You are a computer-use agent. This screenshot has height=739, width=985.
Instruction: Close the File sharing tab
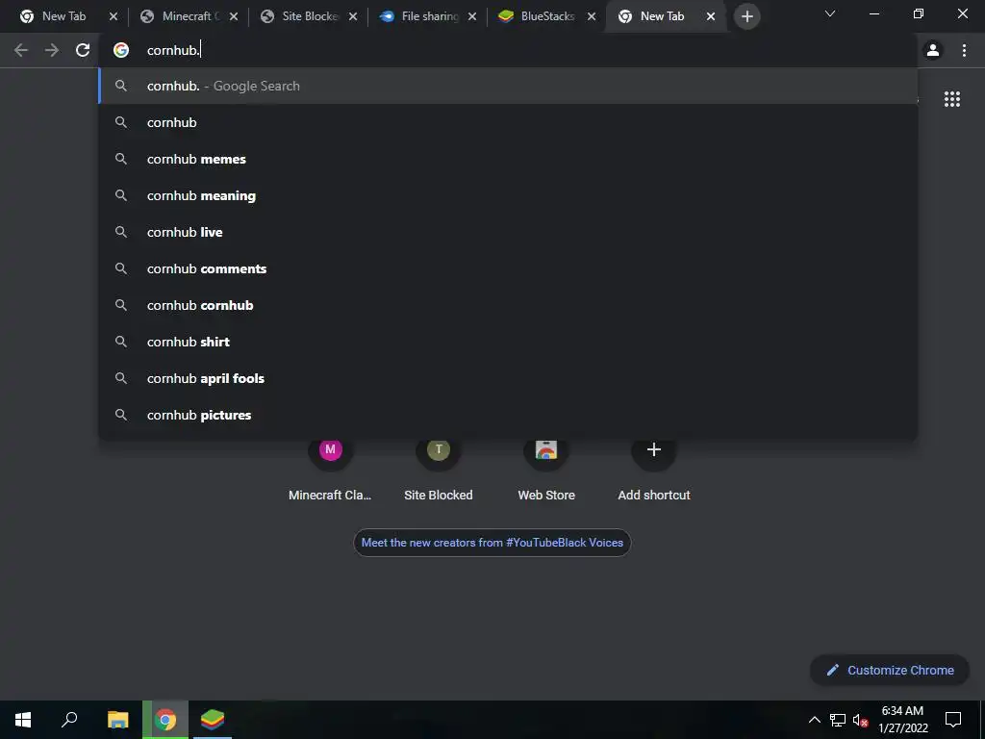click(472, 16)
